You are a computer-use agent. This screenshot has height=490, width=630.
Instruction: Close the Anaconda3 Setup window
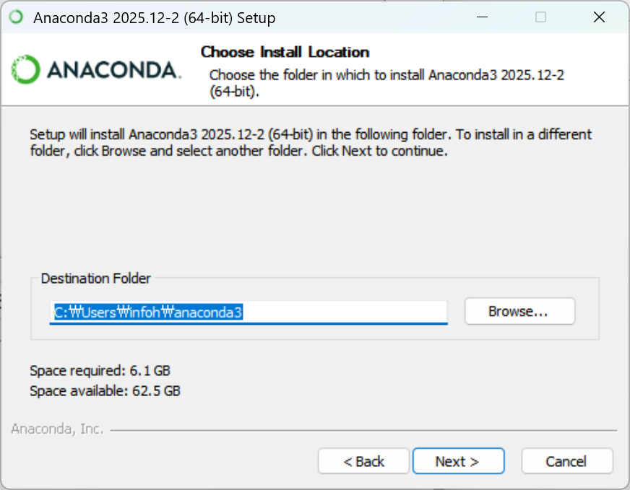[x=599, y=17]
